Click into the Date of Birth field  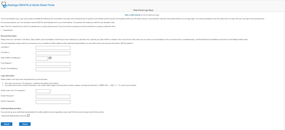point(42,58)
